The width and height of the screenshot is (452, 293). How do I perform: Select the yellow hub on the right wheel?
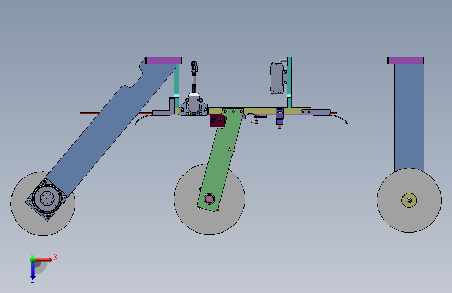coord(409,200)
